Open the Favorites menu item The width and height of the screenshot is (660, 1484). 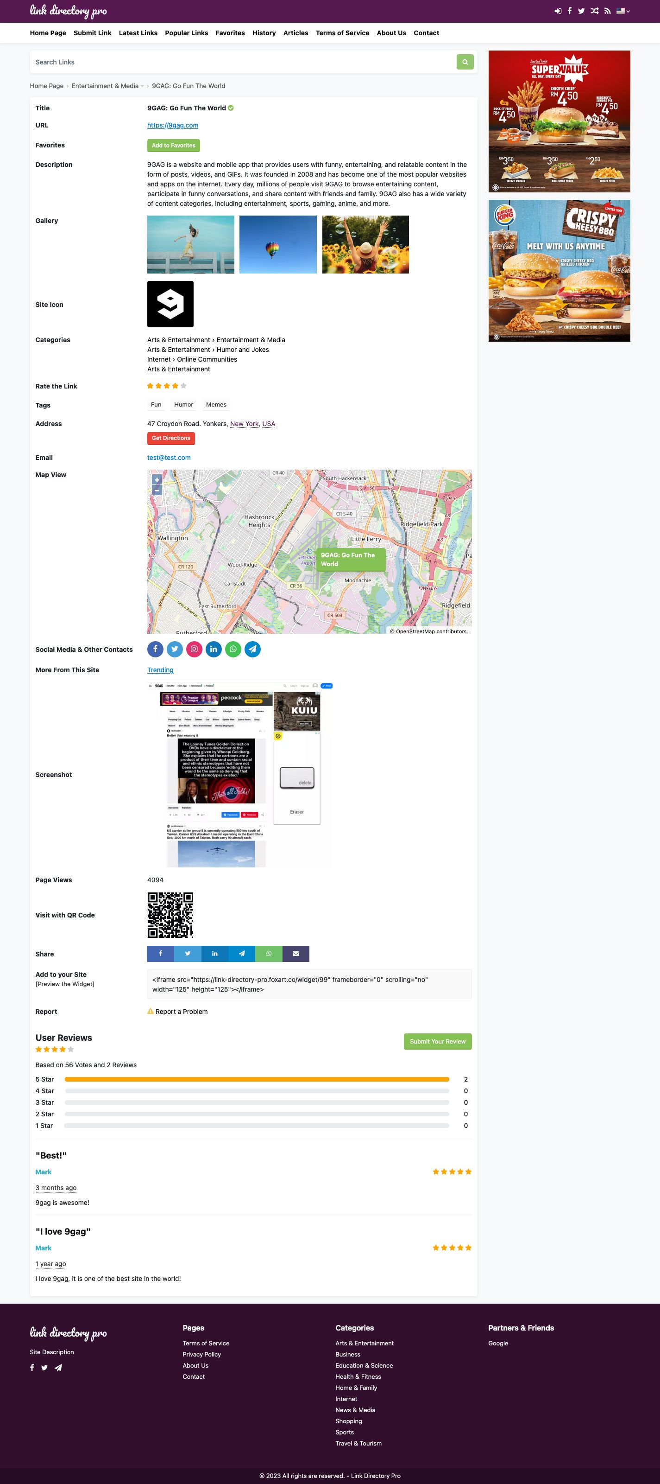coord(230,33)
